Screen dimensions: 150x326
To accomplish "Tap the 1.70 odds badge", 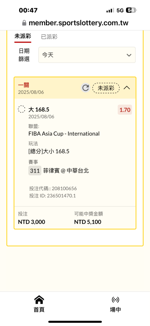I will 125,110.
